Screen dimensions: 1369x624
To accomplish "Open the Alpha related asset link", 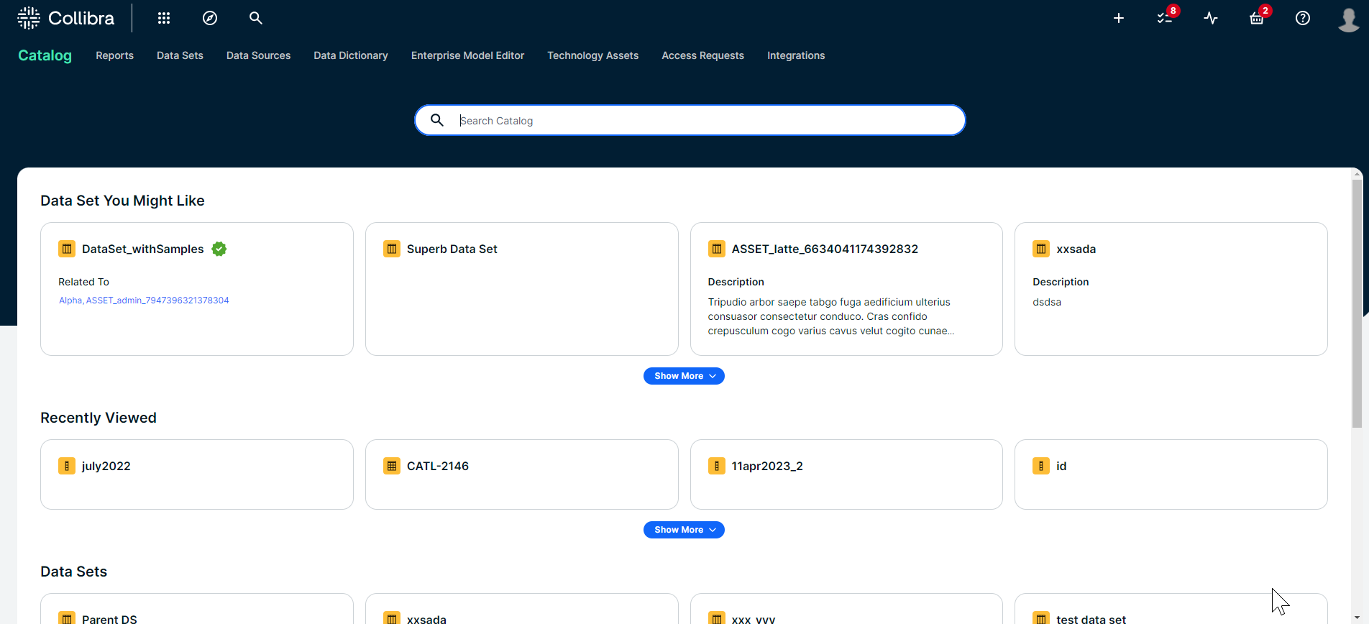I will click(x=70, y=300).
